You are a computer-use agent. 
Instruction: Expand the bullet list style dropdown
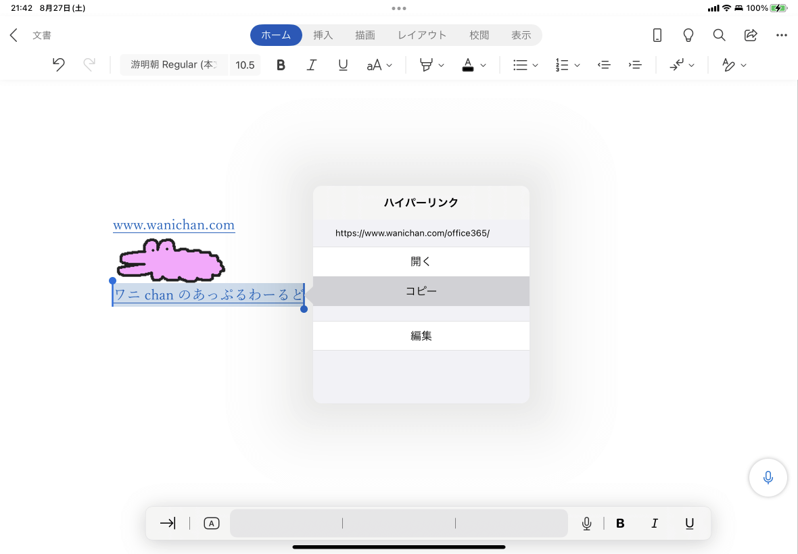[536, 66]
